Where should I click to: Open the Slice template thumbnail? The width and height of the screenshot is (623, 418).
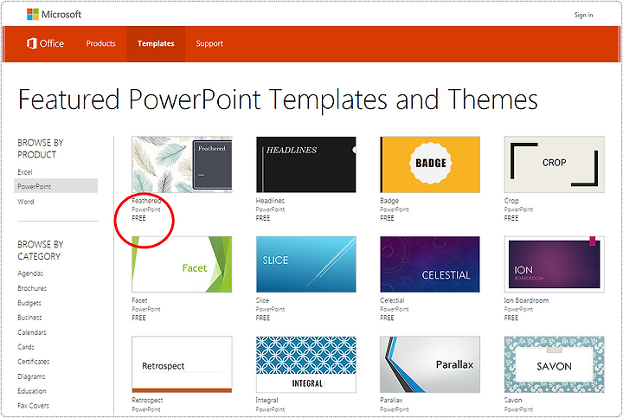pyautogui.click(x=306, y=264)
